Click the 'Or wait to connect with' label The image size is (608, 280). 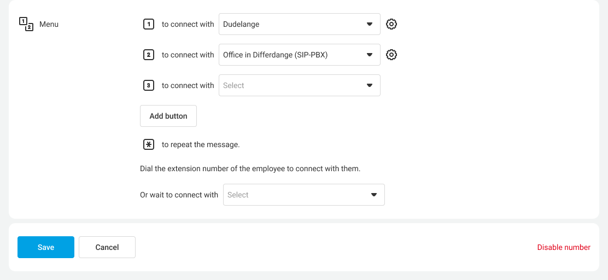pos(179,195)
